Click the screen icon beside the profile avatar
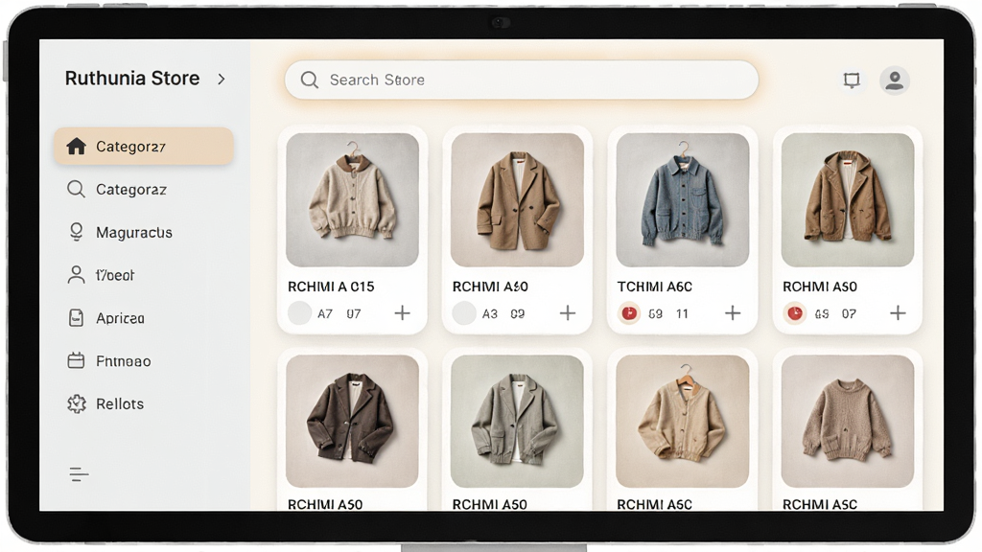The width and height of the screenshot is (982, 552). (852, 80)
